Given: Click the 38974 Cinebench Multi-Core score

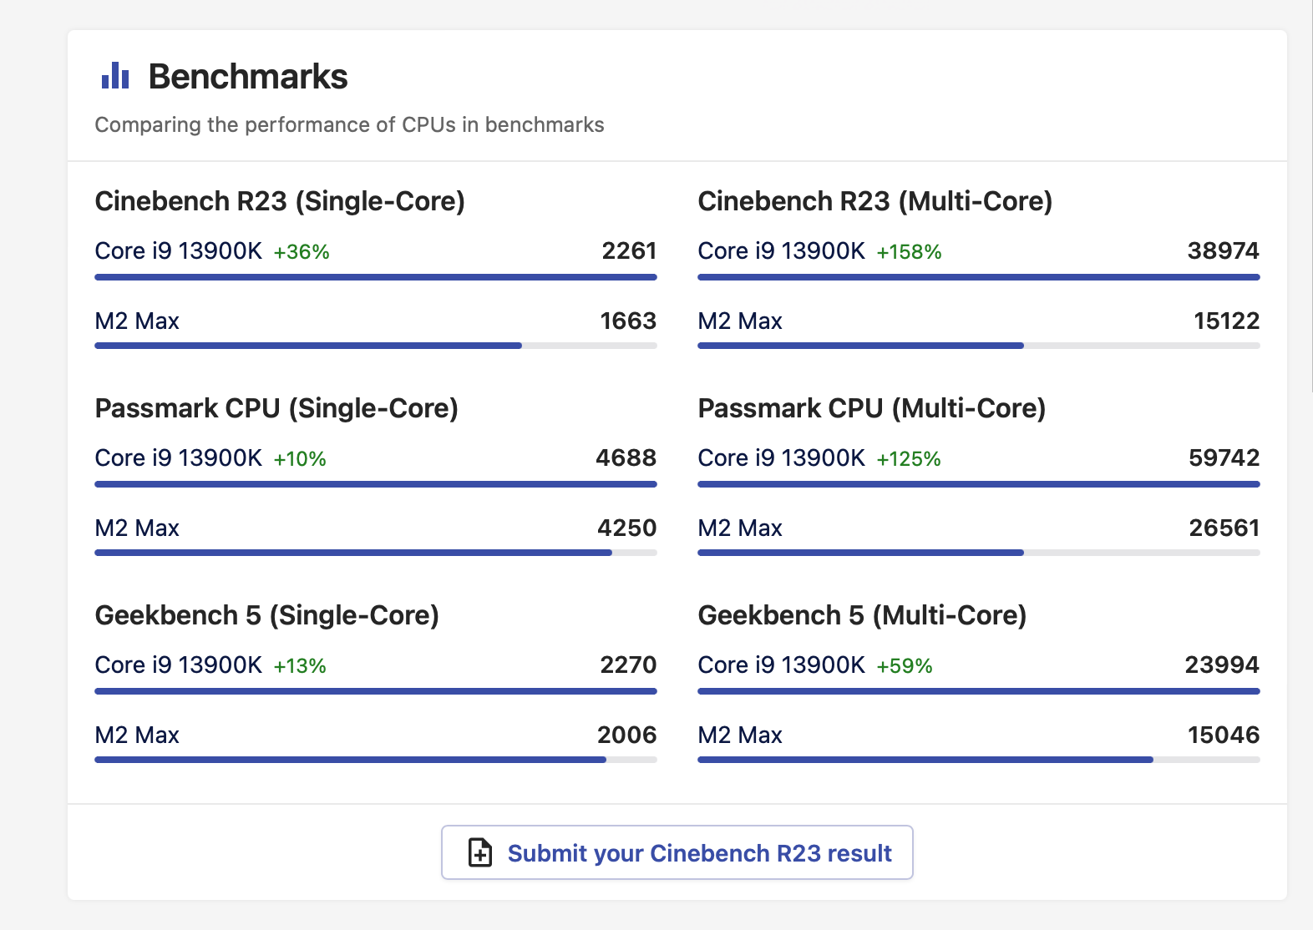Looking at the screenshot, I should pos(1224,251).
